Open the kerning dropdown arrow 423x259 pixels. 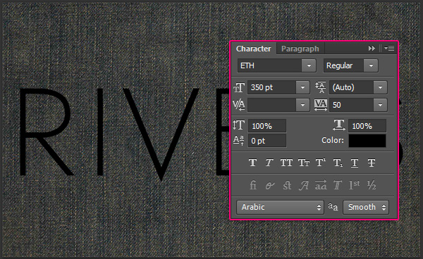click(x=302, y=105)
